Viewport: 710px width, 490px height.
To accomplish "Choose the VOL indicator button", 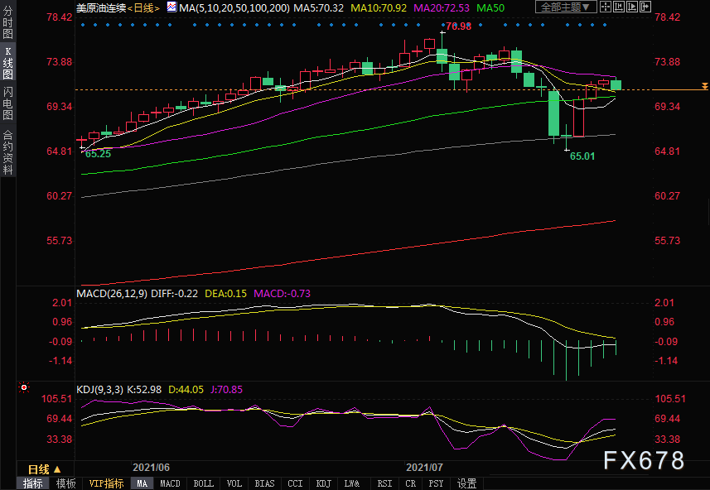I will 234,483.
